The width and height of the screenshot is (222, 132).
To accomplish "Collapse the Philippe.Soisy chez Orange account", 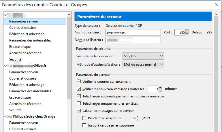I will [x=5, y=116].
